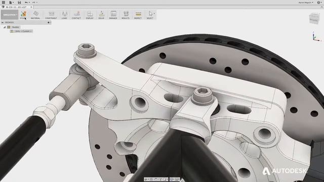Viewport: 324px width, 182px height.
Task: Open the Constraint tool
Action: 51,15
